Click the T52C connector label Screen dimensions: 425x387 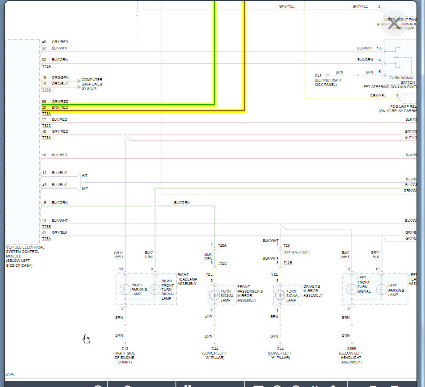[46, 126]
